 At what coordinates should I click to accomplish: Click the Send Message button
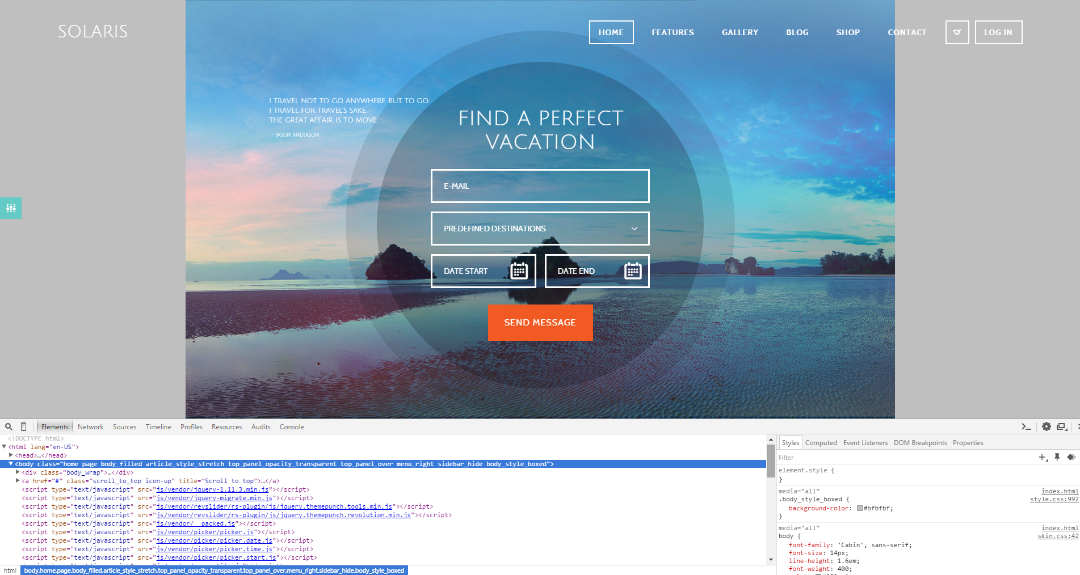point(540,323)
